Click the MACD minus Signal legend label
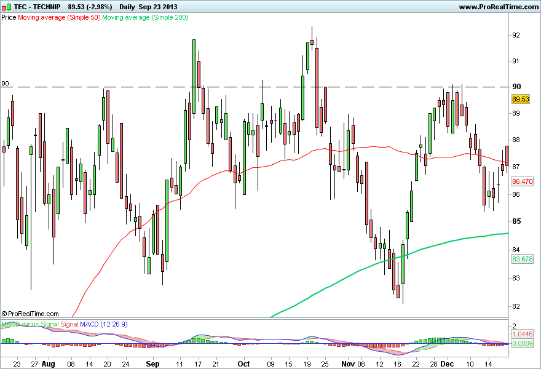The height and width of the screenshot is (369, 541). tap(30, 325)
